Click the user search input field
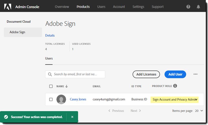The image size is (208, 125). pos(75,74)
